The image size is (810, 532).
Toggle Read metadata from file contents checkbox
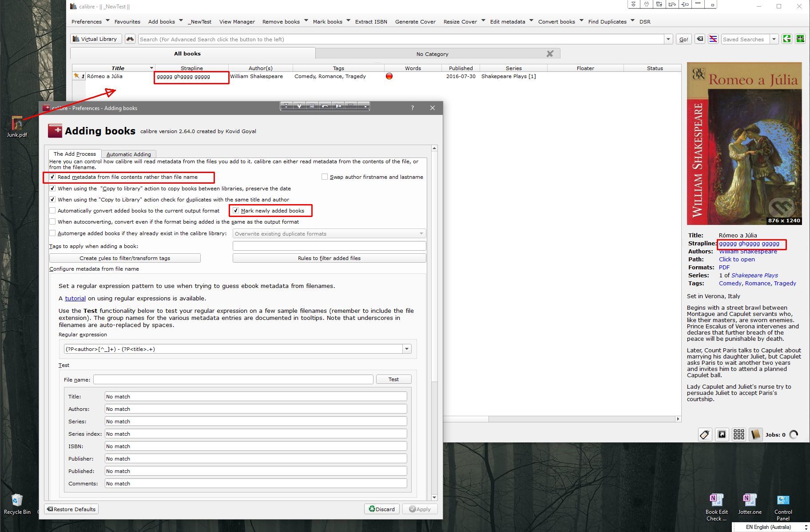(x=52, y=177)
